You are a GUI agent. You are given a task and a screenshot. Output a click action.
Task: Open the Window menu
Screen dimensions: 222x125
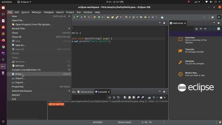coord(88,12)
